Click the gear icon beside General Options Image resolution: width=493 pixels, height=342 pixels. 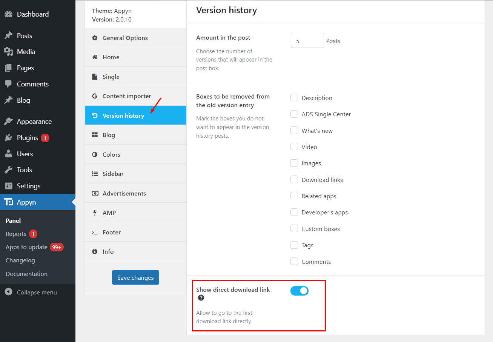95,38
